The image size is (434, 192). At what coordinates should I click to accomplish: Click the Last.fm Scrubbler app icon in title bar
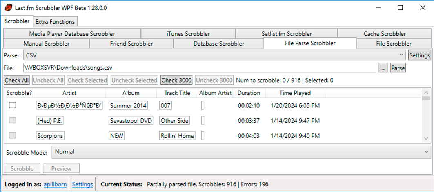click(x=8, y=8)
